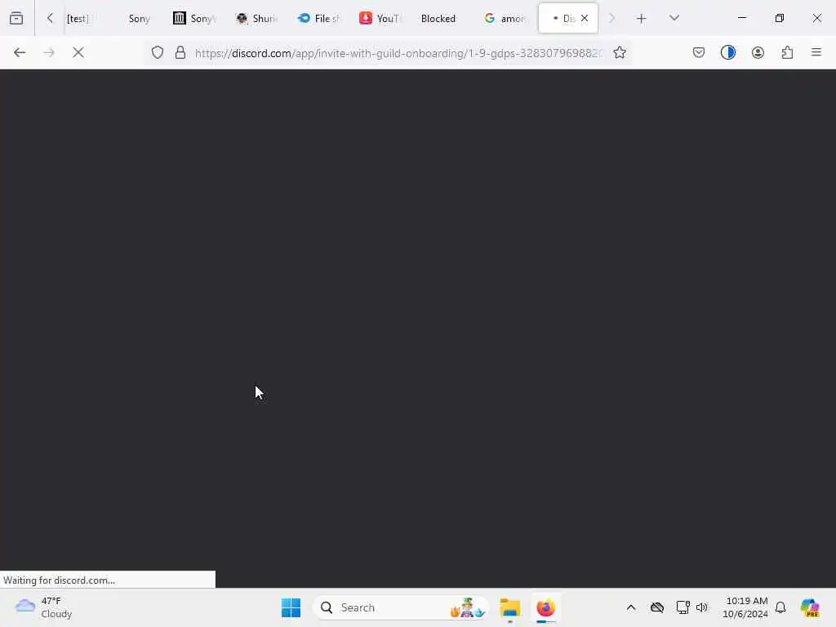Show hidden system tray icons

point(631,607)
